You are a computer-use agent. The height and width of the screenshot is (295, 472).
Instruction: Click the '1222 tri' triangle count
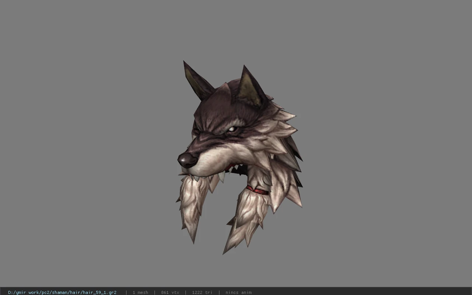point(202,292)
